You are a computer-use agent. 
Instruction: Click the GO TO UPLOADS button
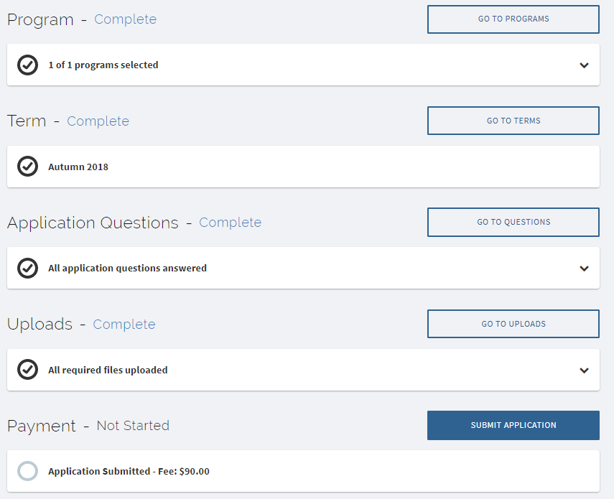pos(513,324)
